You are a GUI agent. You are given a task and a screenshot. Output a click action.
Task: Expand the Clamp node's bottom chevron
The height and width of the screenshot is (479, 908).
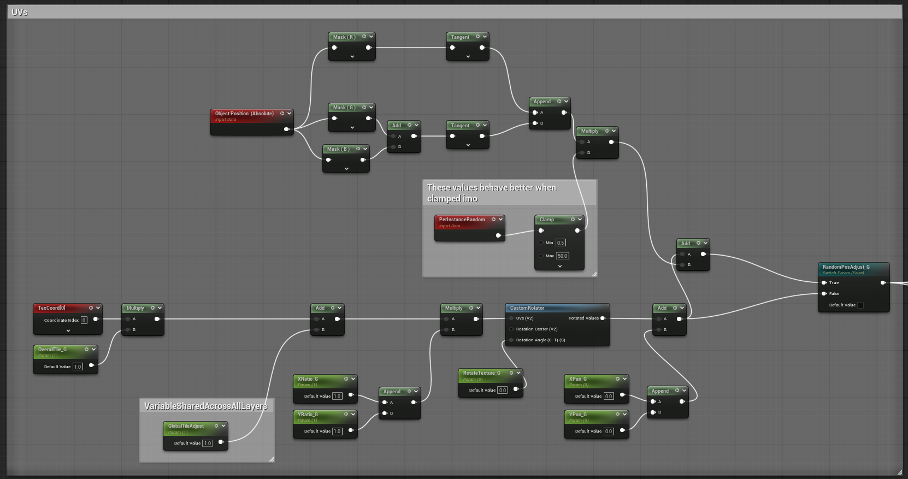coord(559,267)
